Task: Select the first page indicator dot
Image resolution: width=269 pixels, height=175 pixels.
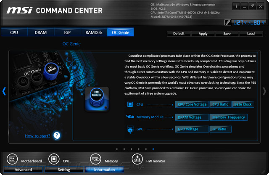Action: click(x=117, y=149)
